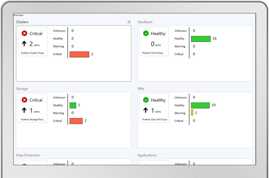
Task: Open the Nutanix Host Group label
Action: coord(153,53)
